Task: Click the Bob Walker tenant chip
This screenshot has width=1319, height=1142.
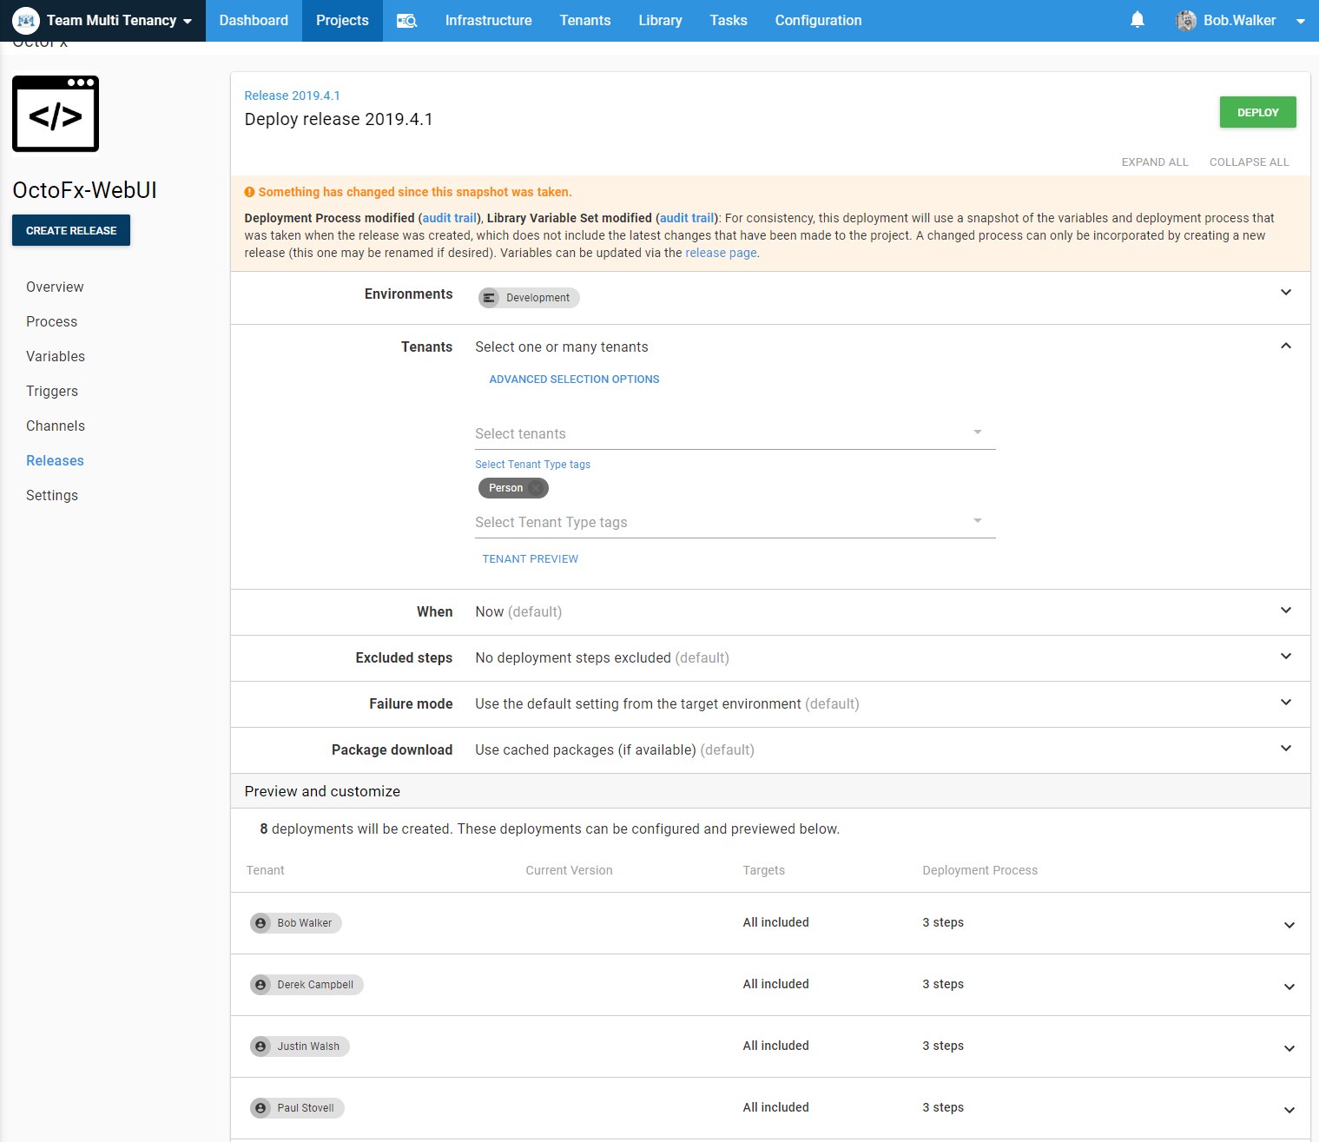Action: [296, 923]
